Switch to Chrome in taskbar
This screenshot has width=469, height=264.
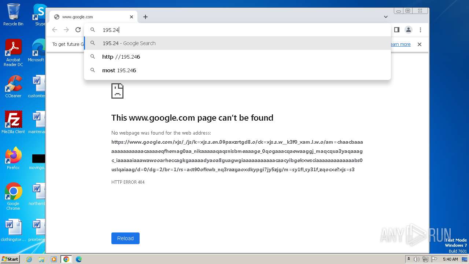(x=66, y=259)
